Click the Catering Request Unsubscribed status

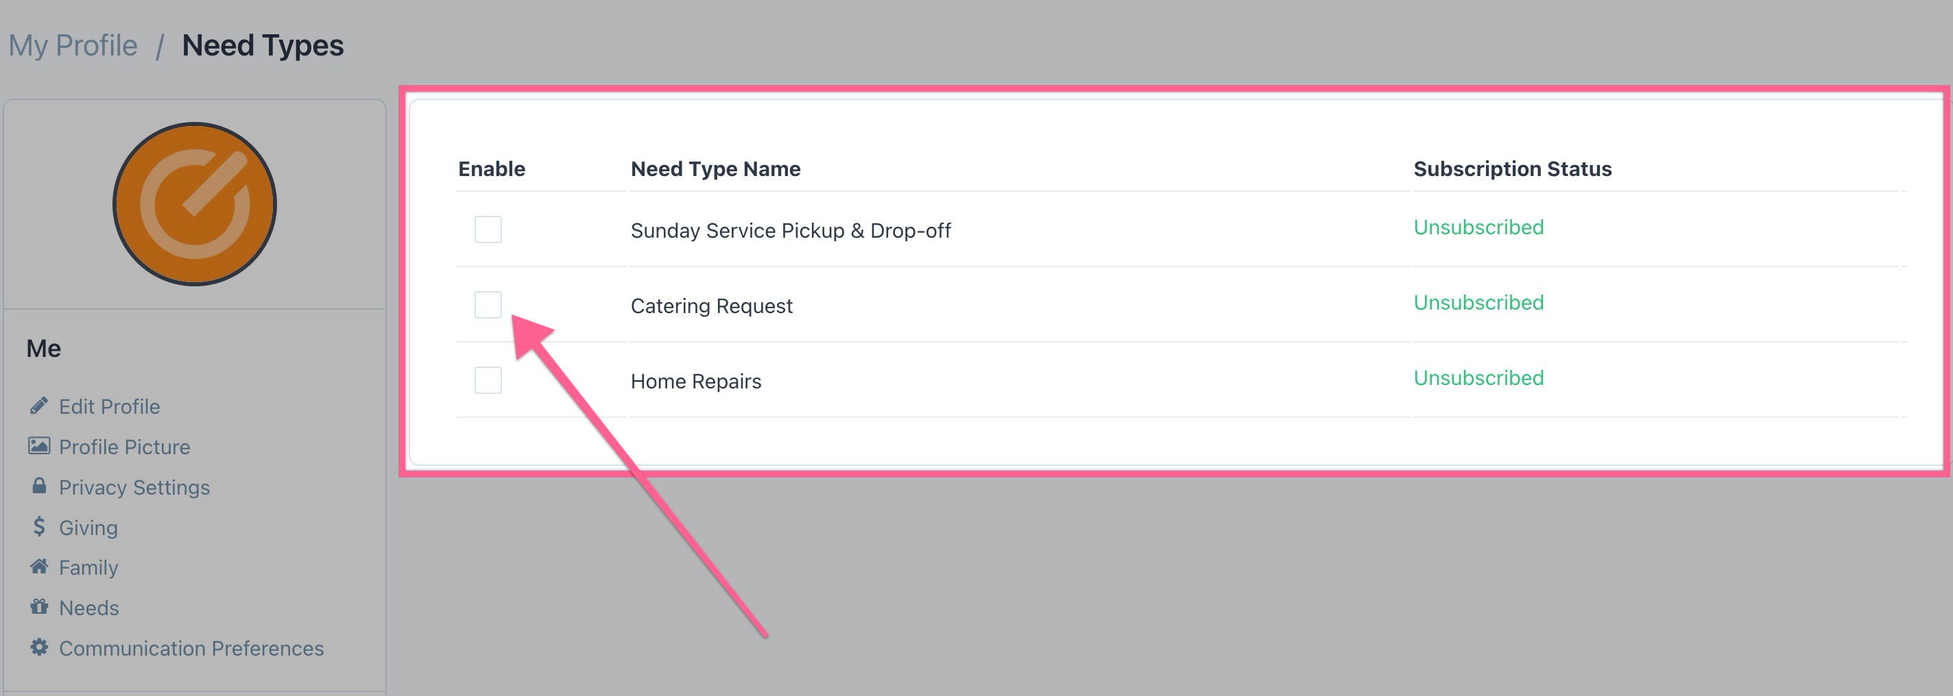(x=1478, y=302)
